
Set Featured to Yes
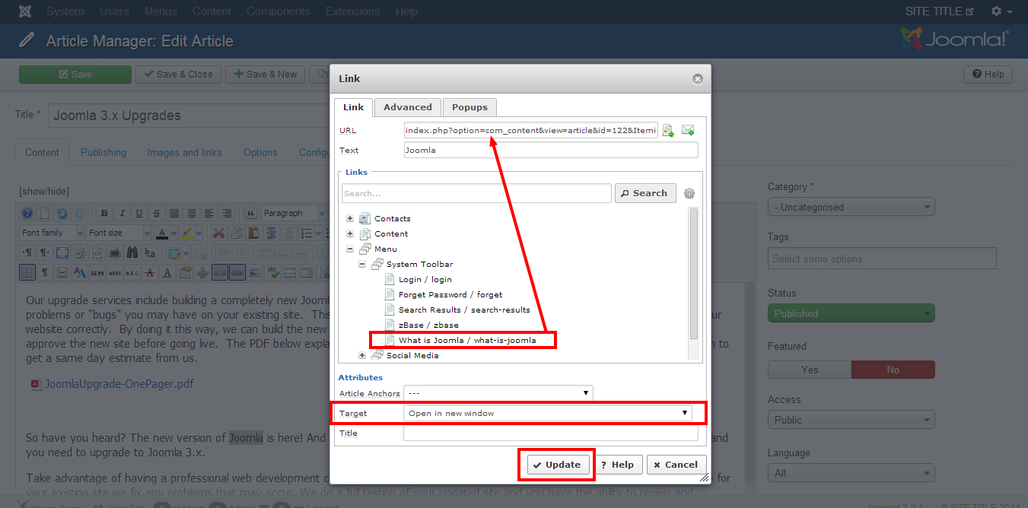click(x=810, y=370)
